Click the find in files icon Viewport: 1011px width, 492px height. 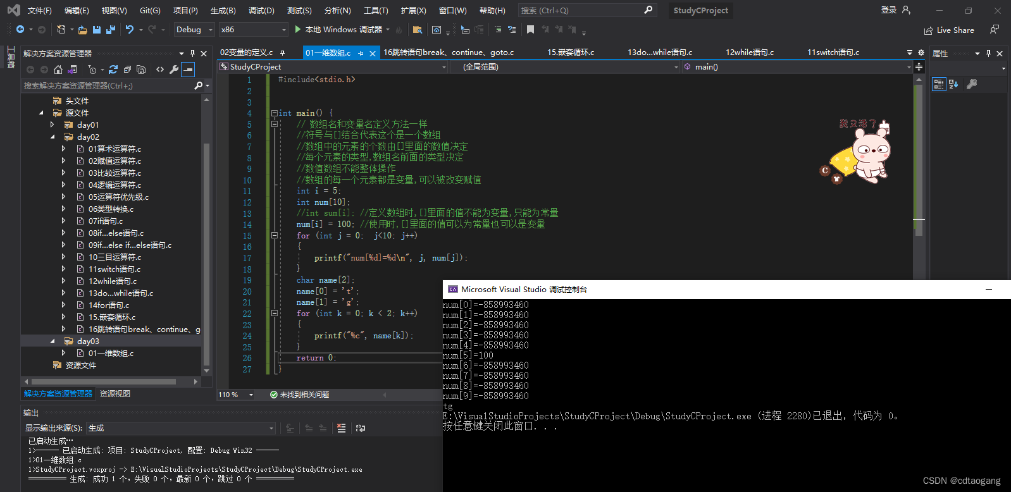pyautogui.click(x=417, y=30)
